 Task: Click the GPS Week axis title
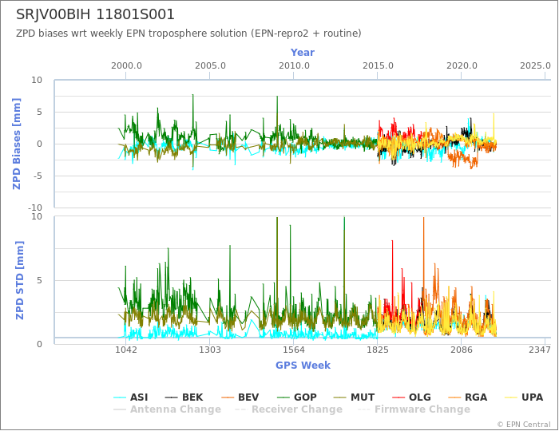[x=303, y=365]
